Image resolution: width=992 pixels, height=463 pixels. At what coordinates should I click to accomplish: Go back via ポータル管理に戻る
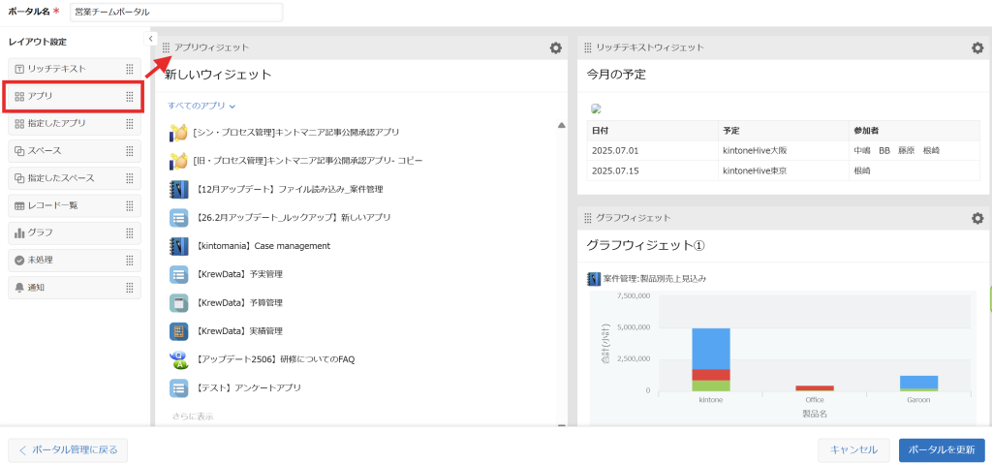pyautogui.click(x=68, y=449)
